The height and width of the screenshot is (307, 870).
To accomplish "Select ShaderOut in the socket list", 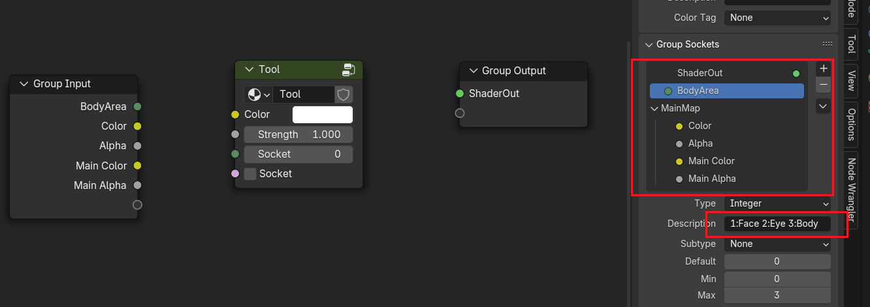I will [x=700, y=73].
